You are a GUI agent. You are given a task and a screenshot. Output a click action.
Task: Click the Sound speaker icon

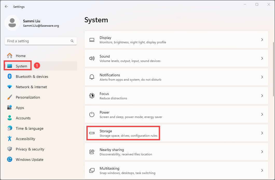[x=92, y=58]
